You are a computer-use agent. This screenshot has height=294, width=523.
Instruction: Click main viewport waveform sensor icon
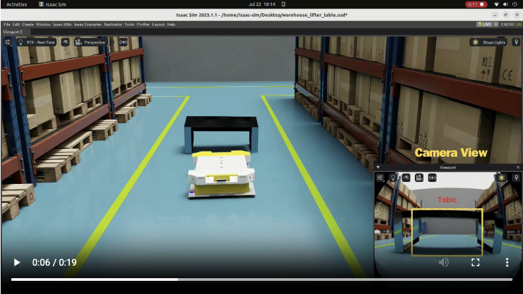(x=123, y=42)
